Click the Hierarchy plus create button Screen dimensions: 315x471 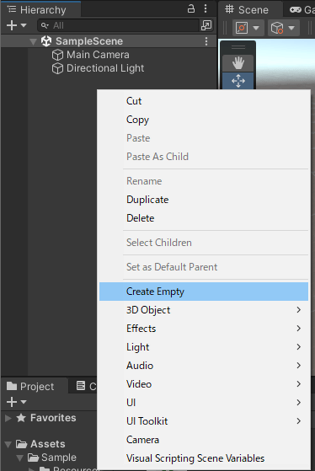tap(16, 25)
